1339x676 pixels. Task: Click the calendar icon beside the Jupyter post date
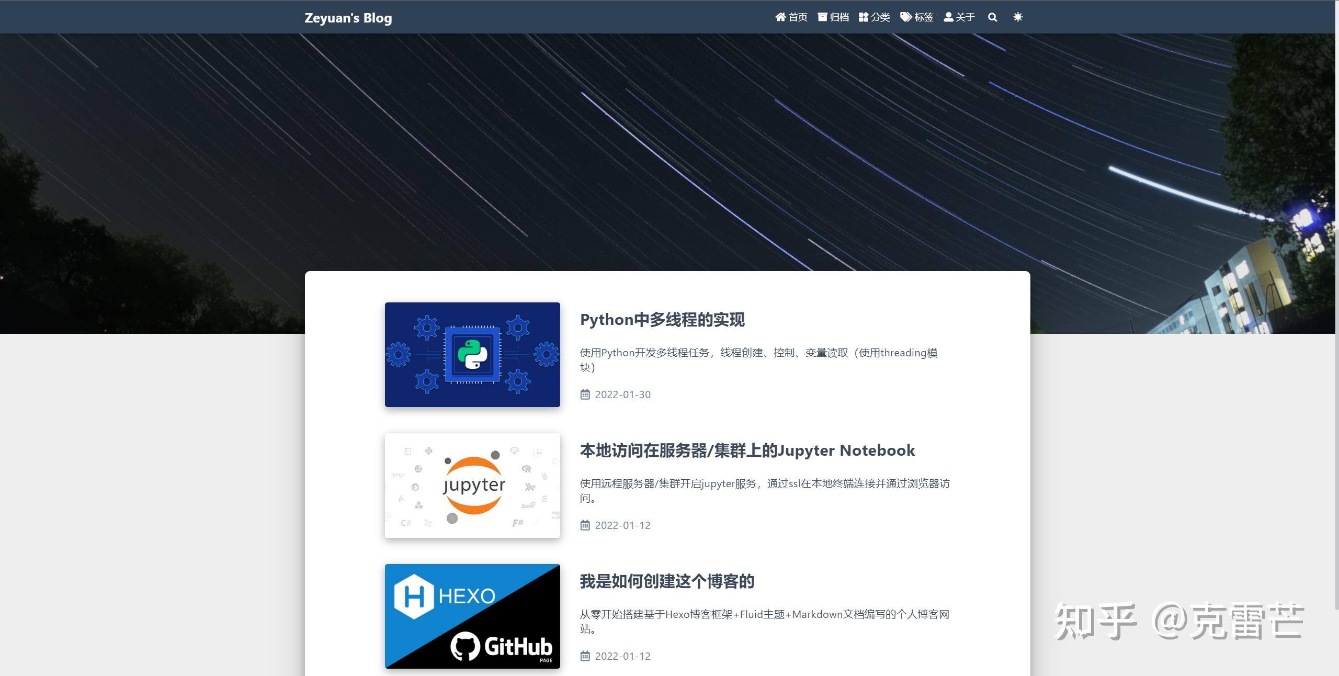(x=585, y=525)
